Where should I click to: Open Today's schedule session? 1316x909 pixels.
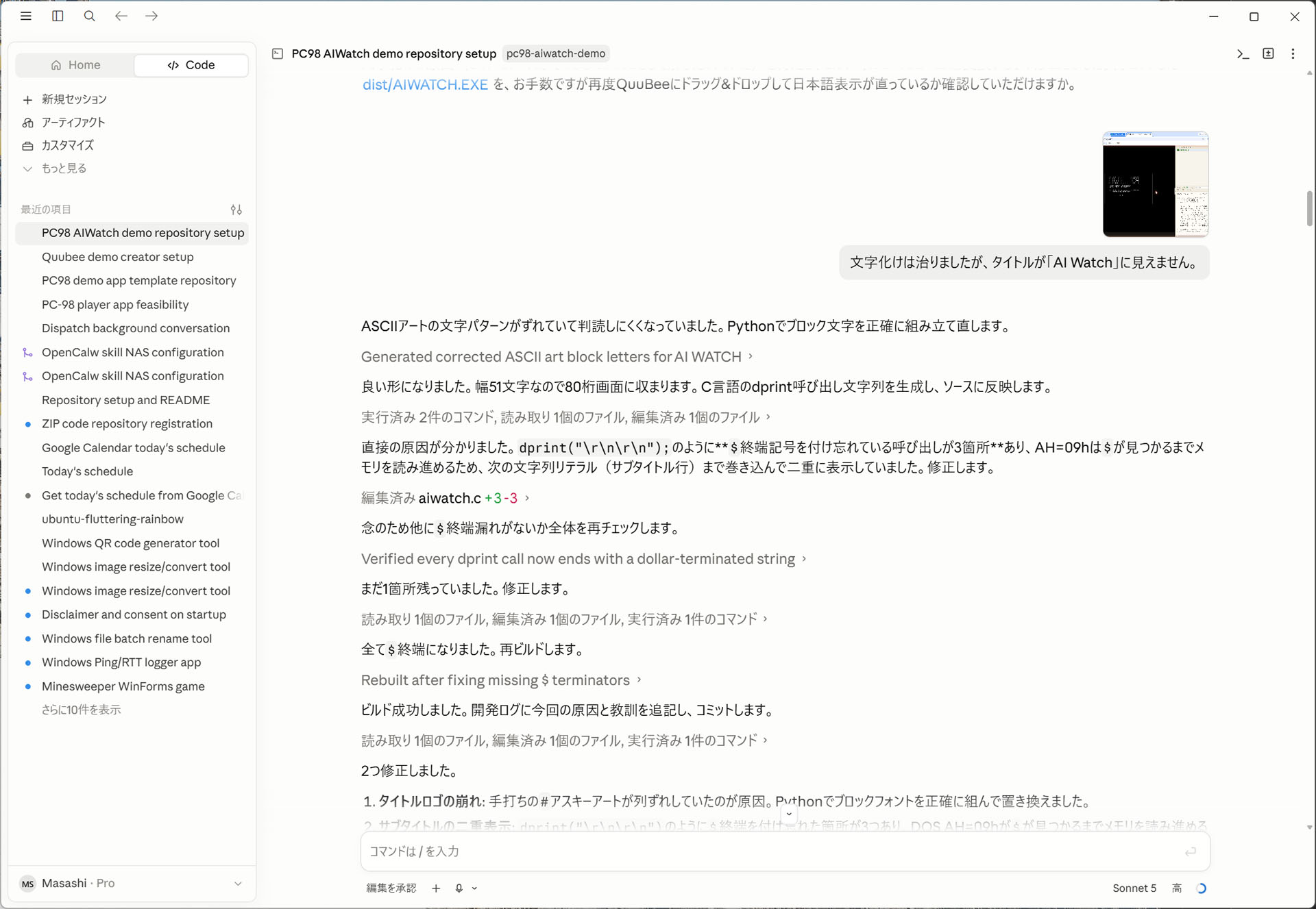pos(132,472)
